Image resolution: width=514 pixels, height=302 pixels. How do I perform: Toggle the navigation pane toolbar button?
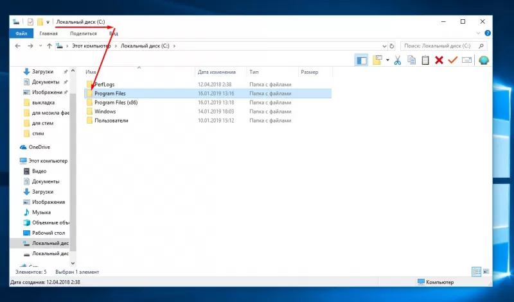pos(361,60)
